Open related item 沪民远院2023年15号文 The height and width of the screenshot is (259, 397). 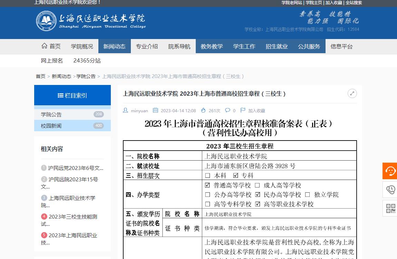tap(69, 183)
